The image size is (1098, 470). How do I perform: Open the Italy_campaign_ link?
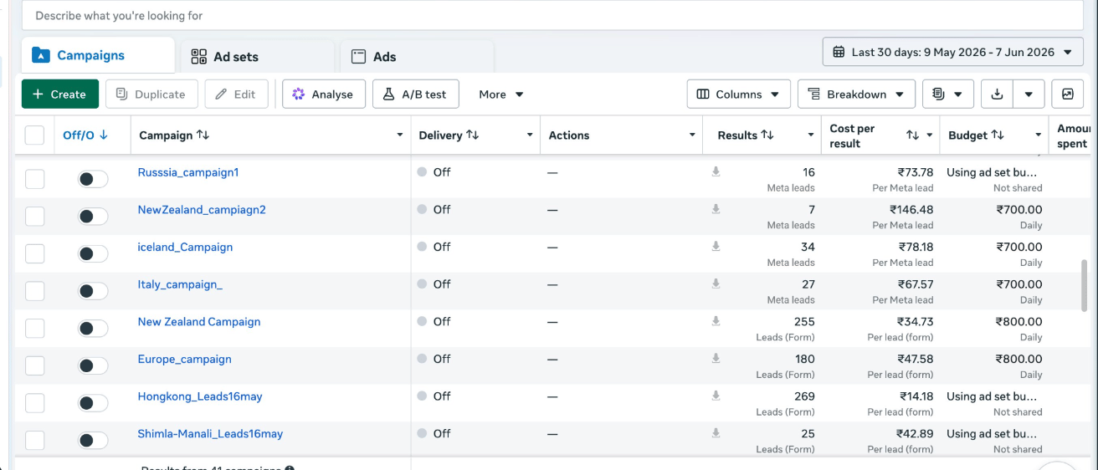(x=180, y=284)
